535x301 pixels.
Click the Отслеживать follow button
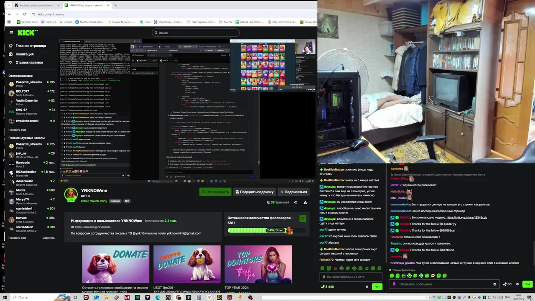point(215,192)
